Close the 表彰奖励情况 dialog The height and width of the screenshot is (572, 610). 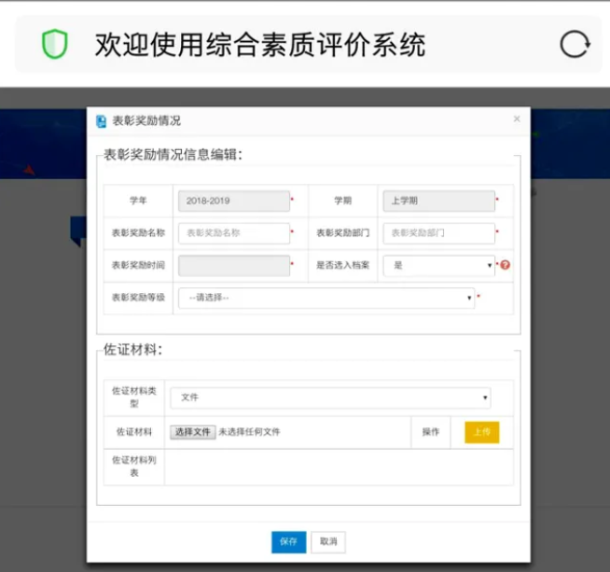click(517, 119)
